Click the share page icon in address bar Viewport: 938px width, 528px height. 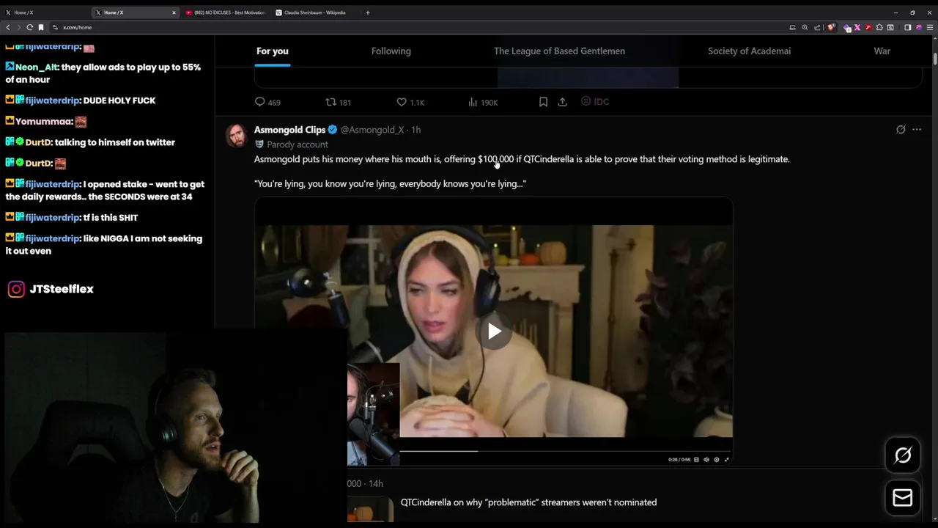pyautogui.click(x=817, y=27)
